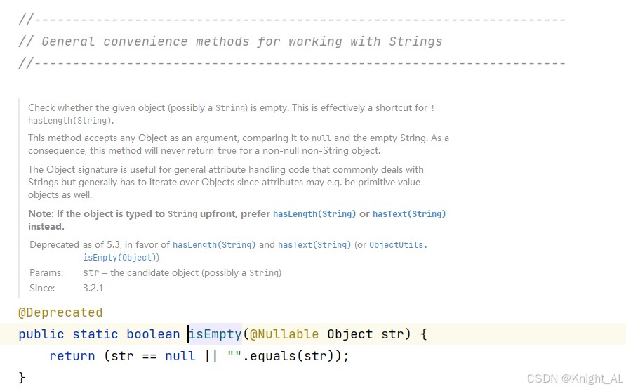Click the CSDN @Knight_AL watermark
This screenshot has width=626, height=389.
(x=575, y=378)
